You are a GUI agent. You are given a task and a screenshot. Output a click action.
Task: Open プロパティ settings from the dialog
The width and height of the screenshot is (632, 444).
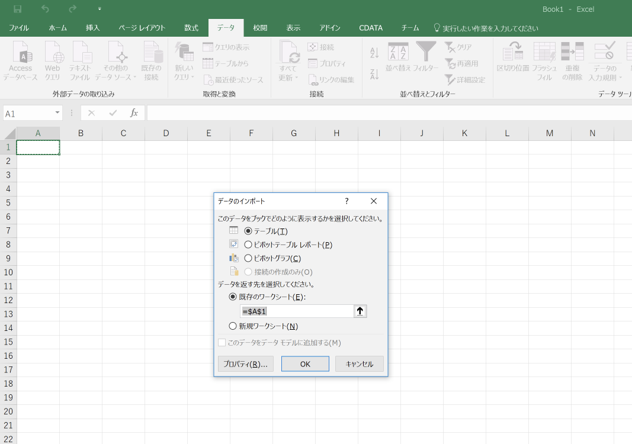[245, 363]
